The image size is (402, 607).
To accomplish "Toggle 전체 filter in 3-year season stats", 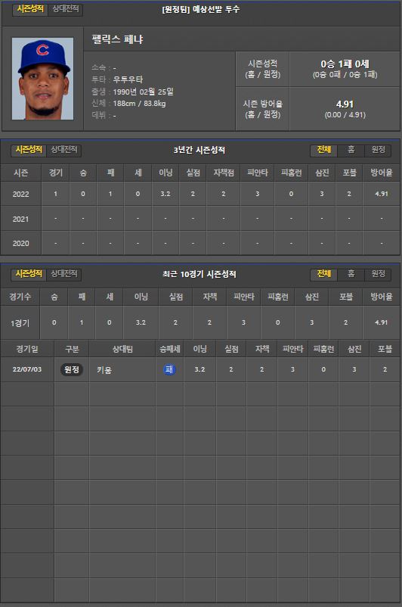I will (x=324, y=150).
